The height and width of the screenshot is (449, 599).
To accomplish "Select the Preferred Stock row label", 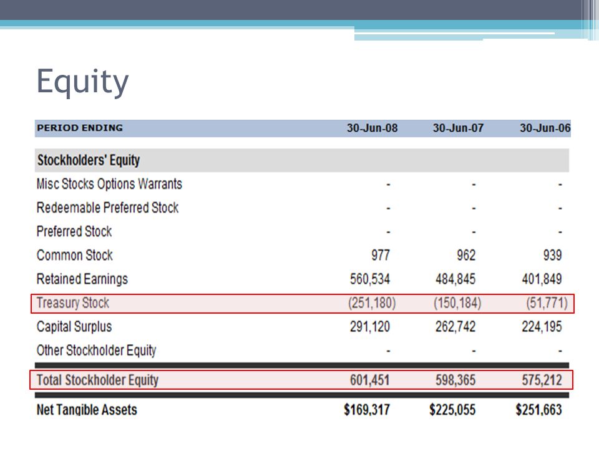I will [x=74, y=231].
